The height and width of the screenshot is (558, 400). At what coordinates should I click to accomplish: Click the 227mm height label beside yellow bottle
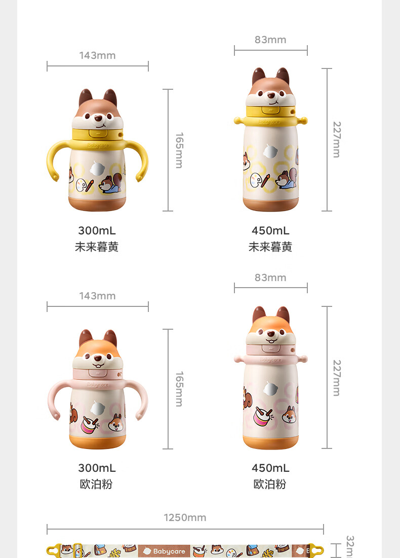pyautogui.click(x=337, y=139)
